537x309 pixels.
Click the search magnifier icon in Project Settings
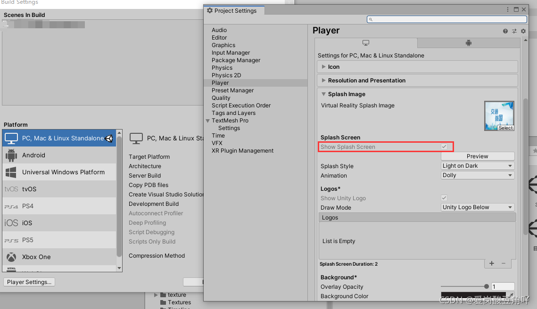pyautogui.click(x=371, y=19)
